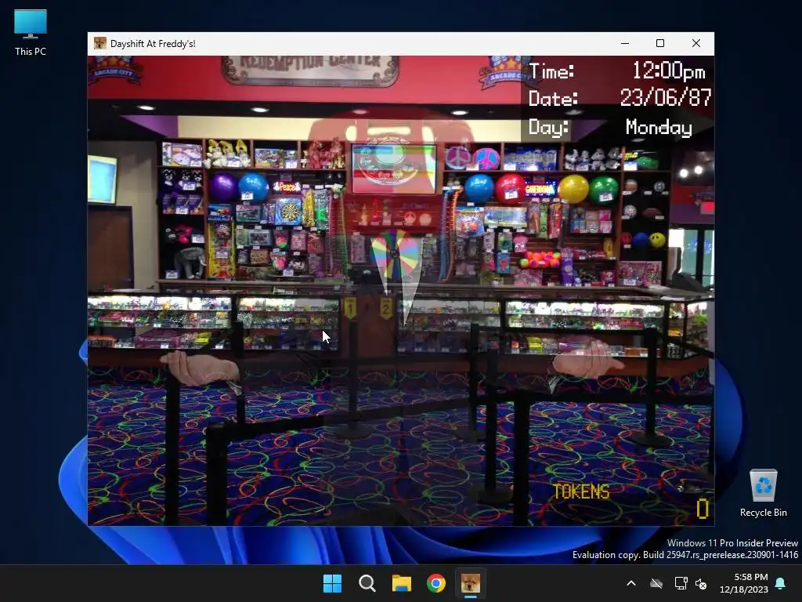The height and width of the screenshot is (602, 802).
Task: Click the Date 23/06/87 readout
Action: (x=620, y=98)
